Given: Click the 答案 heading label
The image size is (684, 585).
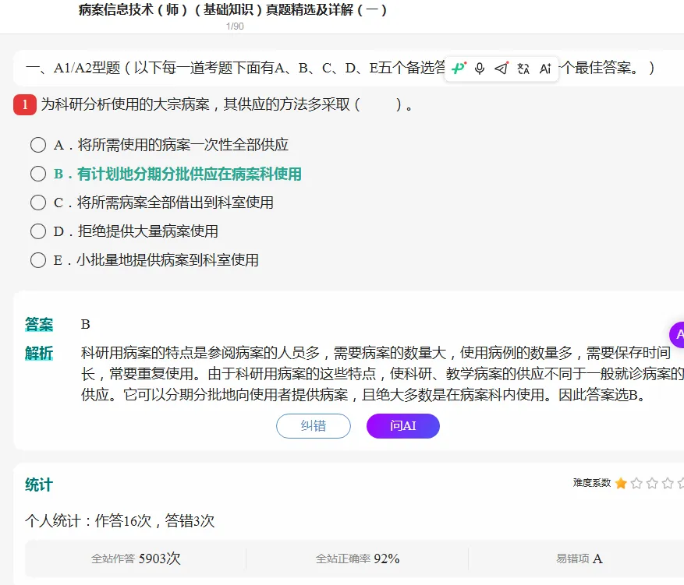Looking at the screenshot, I should [39, 325].
